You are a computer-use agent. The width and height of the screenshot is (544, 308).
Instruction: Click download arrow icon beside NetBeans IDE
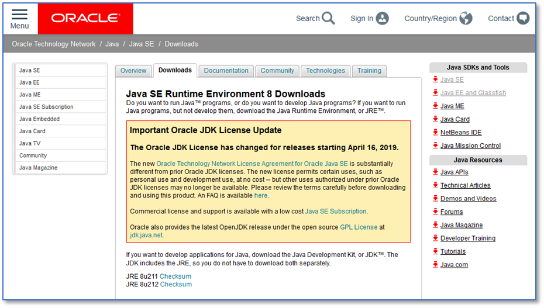pyautogui.click(x=435, y=132)
